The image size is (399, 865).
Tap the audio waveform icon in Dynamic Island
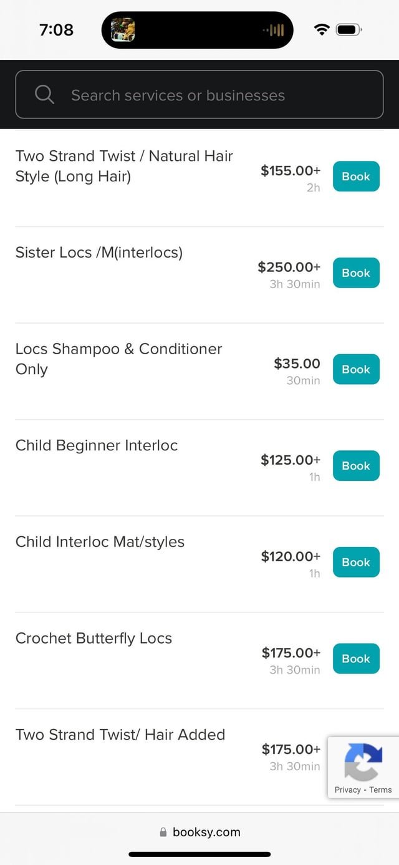click(x=273, y=30)
